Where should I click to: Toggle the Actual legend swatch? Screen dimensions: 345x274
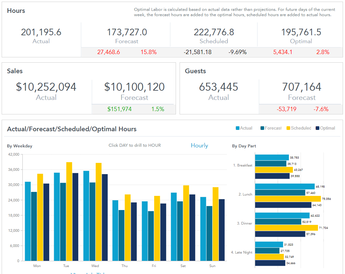[237, 128]
